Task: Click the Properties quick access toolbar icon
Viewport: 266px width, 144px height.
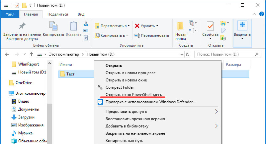Action: 17,5
